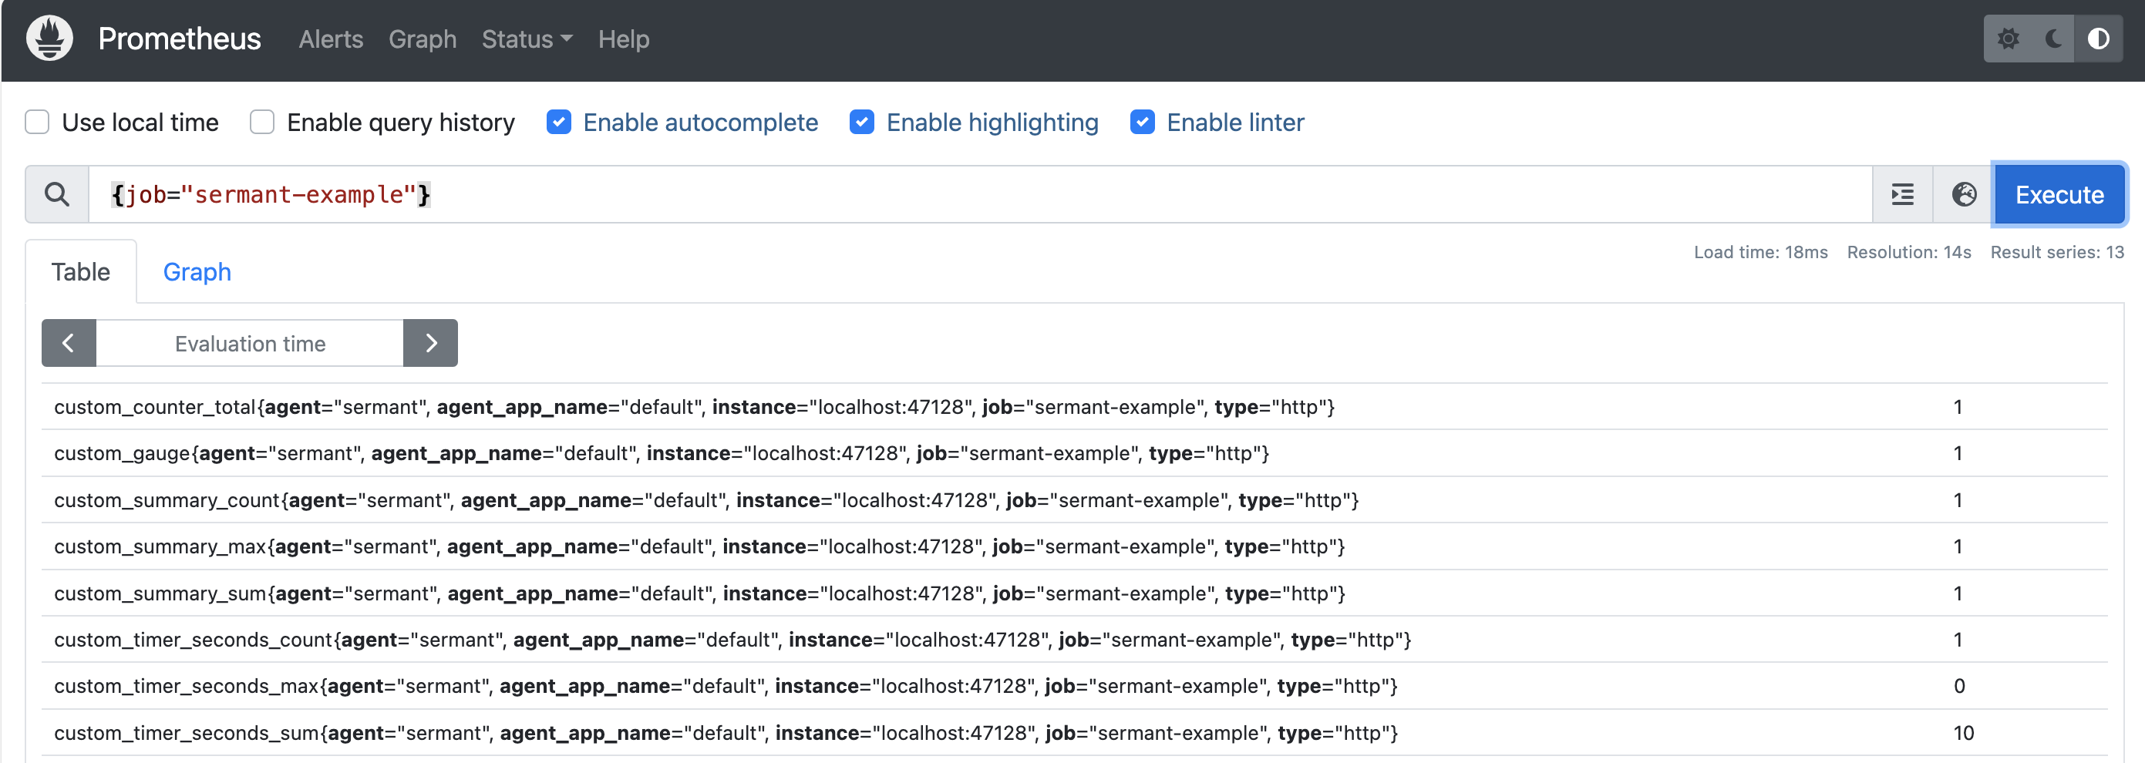Viewport: 2145px width, 763px height.
Task: Select the auto contrast theme icon
Action: 2099,39
